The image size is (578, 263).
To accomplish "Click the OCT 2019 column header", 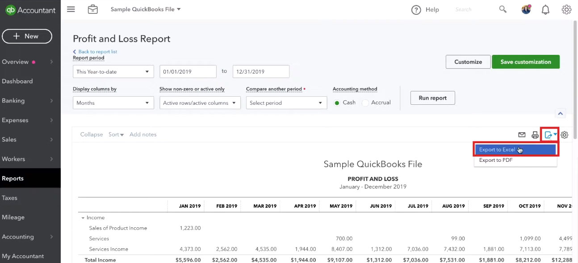I will (529, 206).
